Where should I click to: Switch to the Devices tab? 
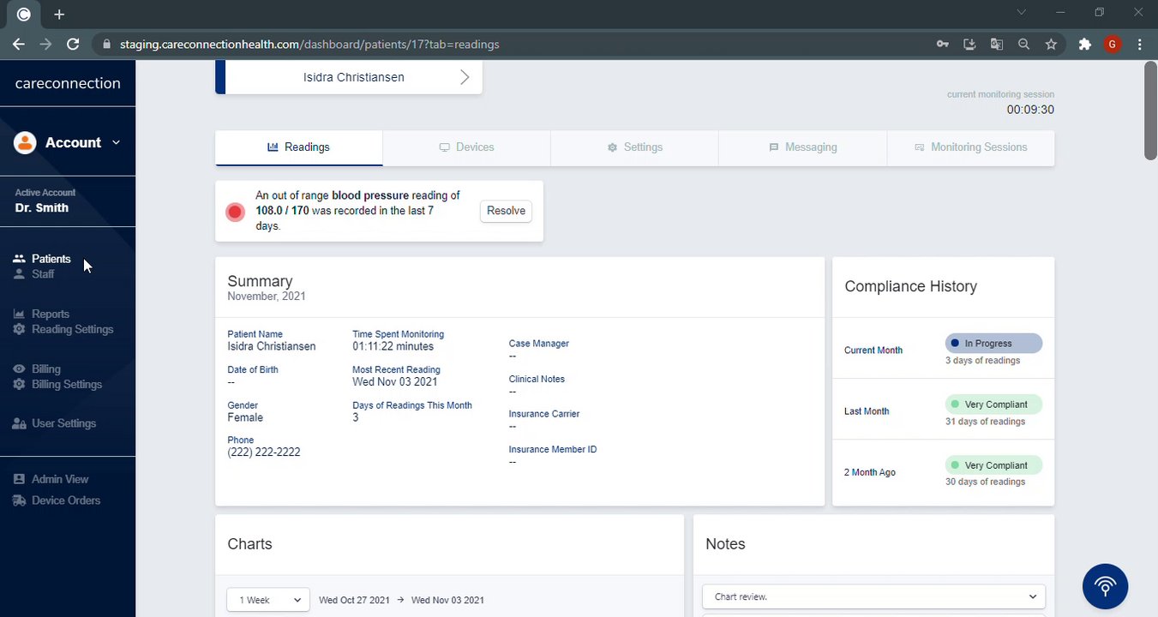click(x=466, y=147)
